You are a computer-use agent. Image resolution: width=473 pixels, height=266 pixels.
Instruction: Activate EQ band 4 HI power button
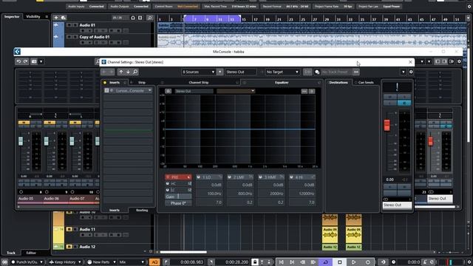tap(291, 177)
